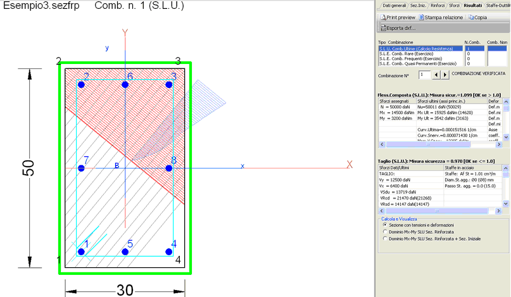Click the Sforzi assegnati column header
The width and height of the screenshot is (511, 297).
[x=397, y=101]
